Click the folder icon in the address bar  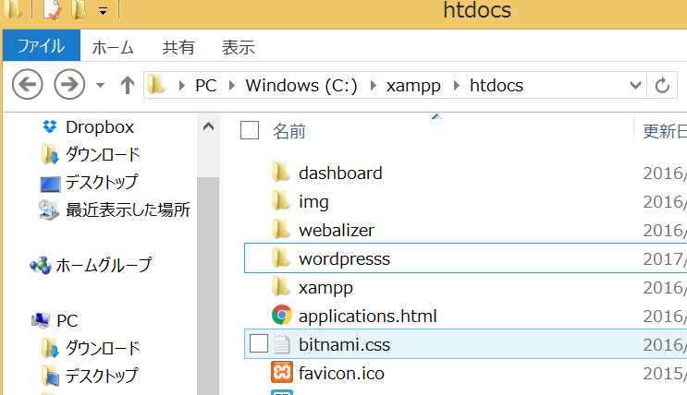pos(156,84)
